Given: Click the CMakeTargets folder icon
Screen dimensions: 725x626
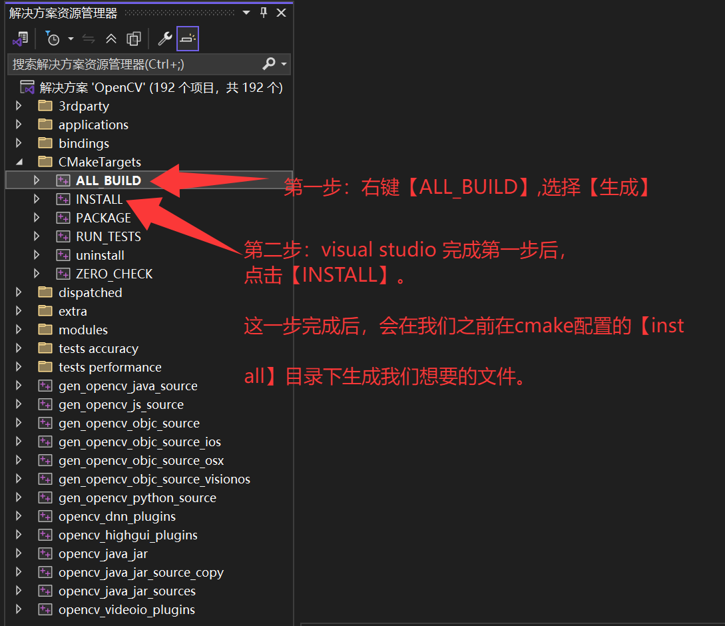Looking at the screenshot, I should point(45,161).
